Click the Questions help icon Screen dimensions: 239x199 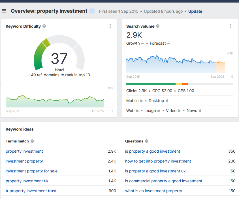(x=146, y=141)
